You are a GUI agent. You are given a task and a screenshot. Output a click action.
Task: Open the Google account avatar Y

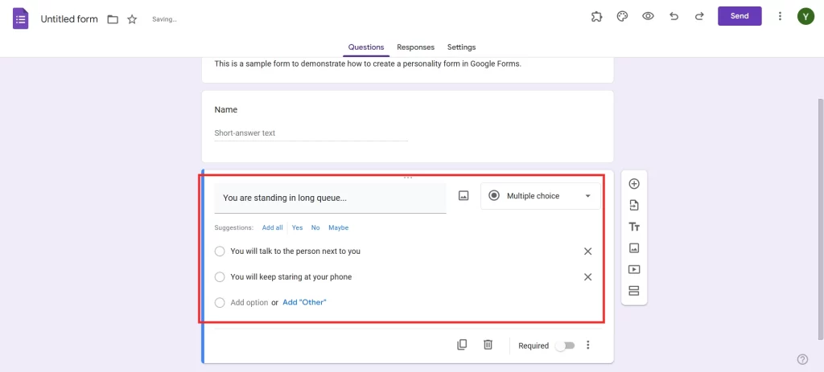coord(805,16)
